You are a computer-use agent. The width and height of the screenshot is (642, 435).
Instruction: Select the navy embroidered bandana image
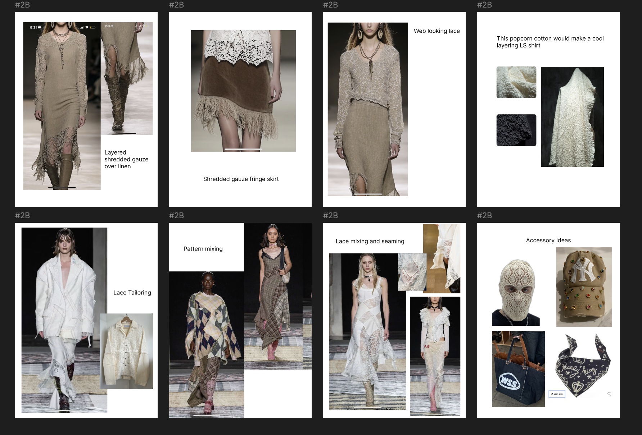(x=583, y=365)
